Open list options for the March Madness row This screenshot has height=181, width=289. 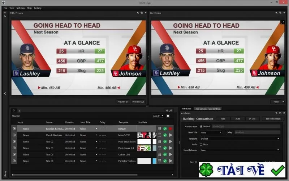coord(160,135)
